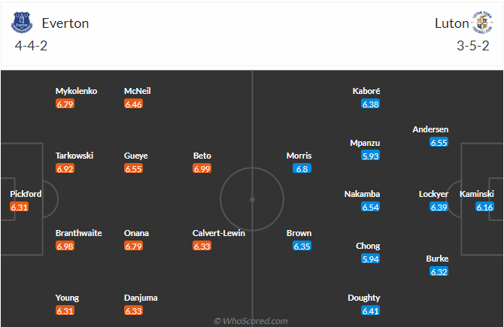This screenshot has height=327, width=504.
Task: Select Morris's 6.8 rating badge
Action: [x=302, y=168]
